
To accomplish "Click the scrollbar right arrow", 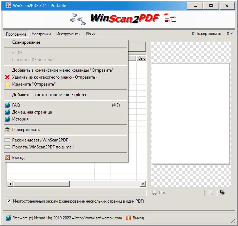I will (x=143, y=184).
